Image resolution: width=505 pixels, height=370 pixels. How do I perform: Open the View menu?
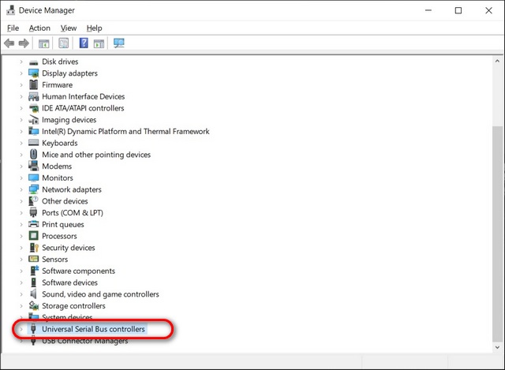coord(69,28)
